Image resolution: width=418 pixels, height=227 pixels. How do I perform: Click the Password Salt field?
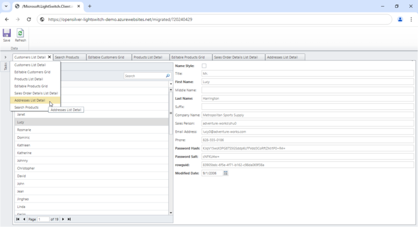pos(308,157)
